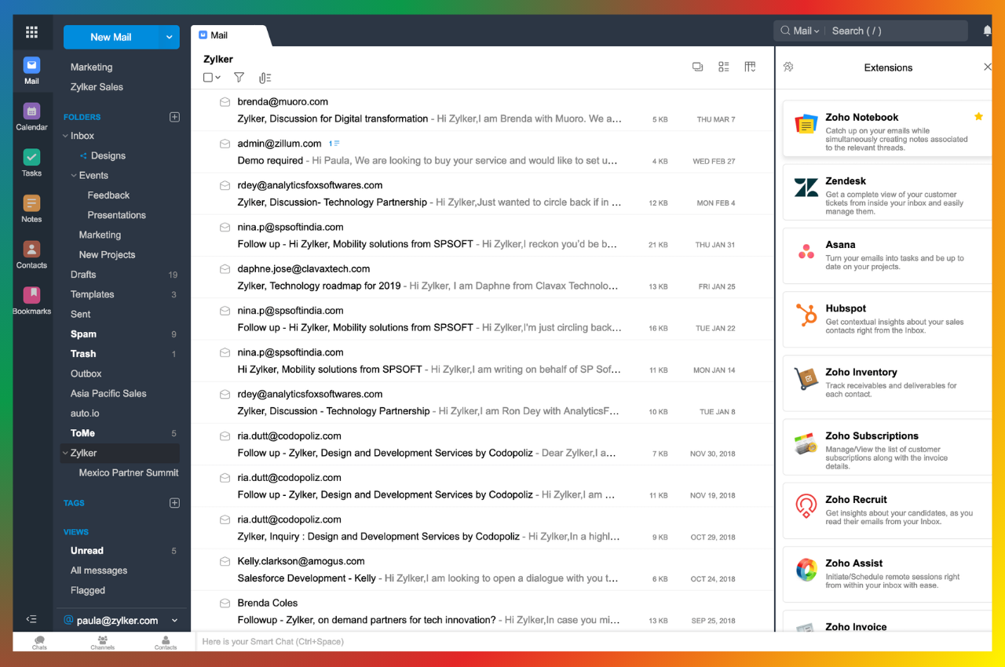Collapse the Events folder tree
The width and height of the screenshot is (1005, 667).
coord(74,176)
